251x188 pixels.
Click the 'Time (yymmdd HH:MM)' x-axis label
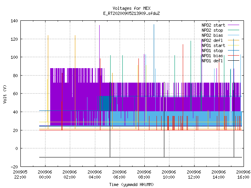pyautogui.click(x=131, y=184)
